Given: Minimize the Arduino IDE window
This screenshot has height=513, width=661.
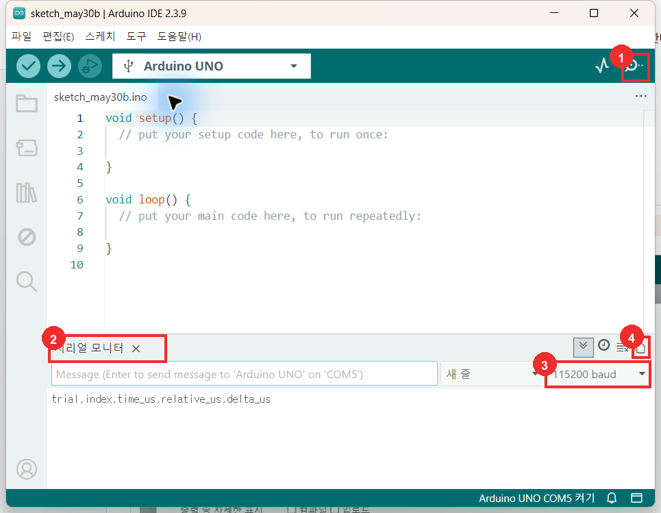Looking at the screenshot, I should coord(554,13).
